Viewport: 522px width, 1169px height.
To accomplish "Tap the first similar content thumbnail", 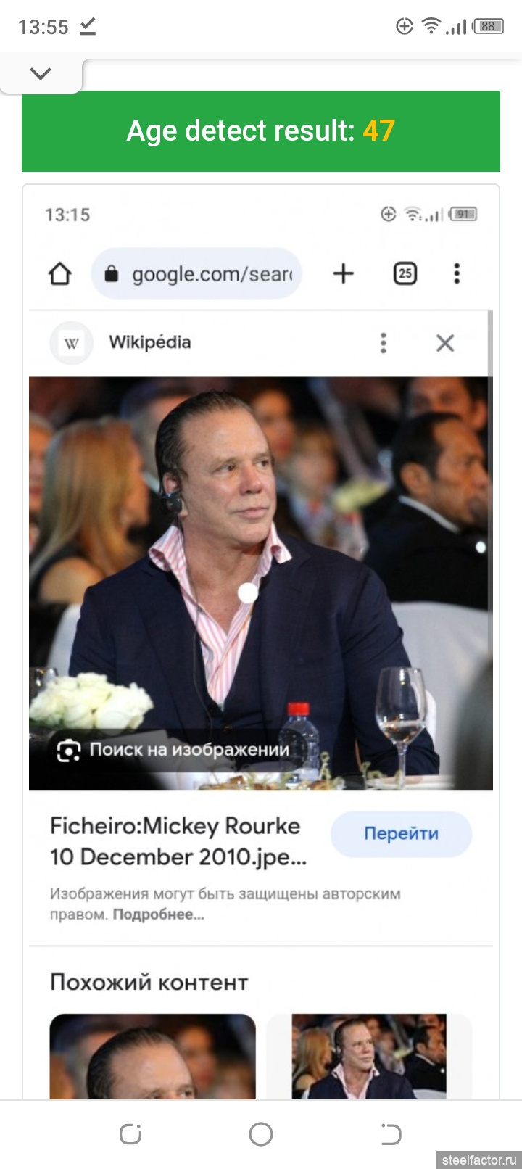I will [x=152, y=1057].
